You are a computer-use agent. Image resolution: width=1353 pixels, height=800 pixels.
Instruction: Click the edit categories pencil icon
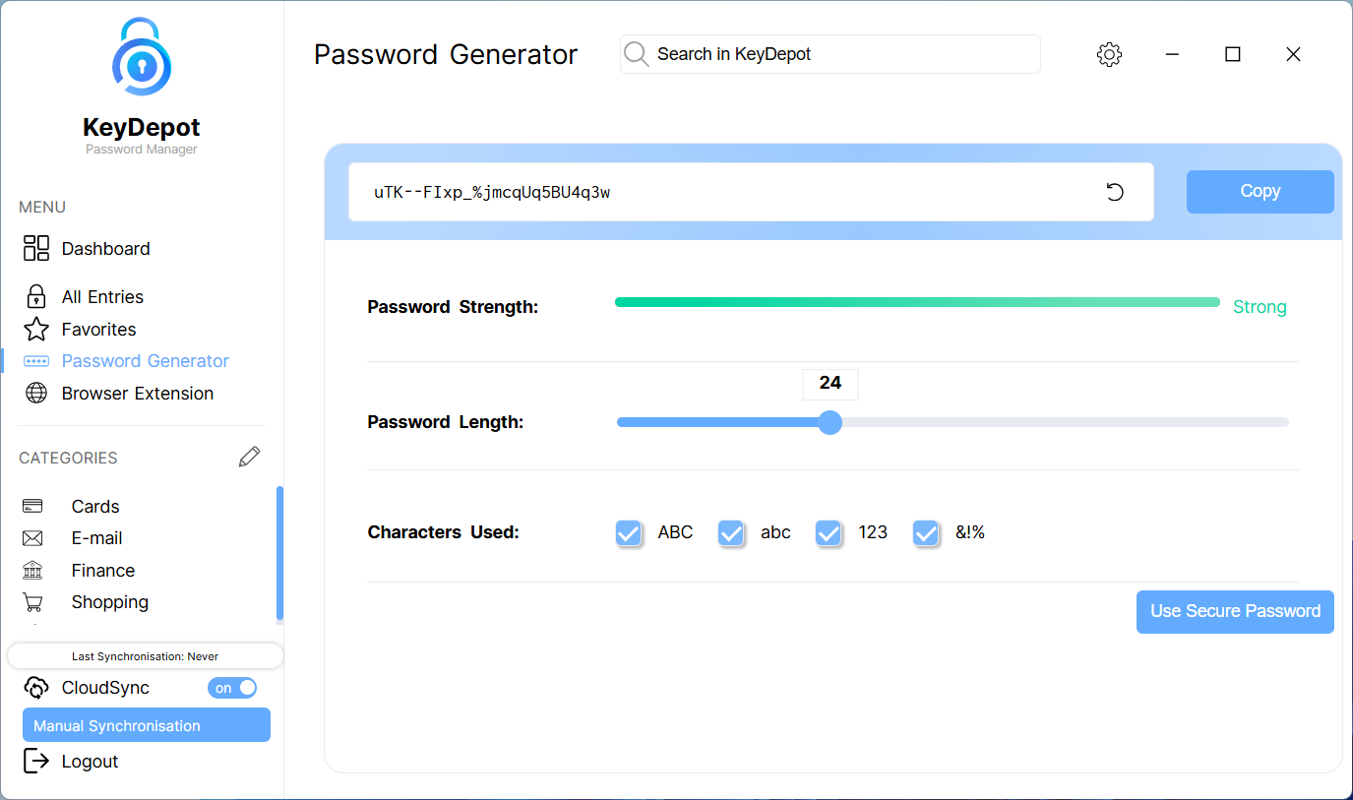tap(250, 457)
